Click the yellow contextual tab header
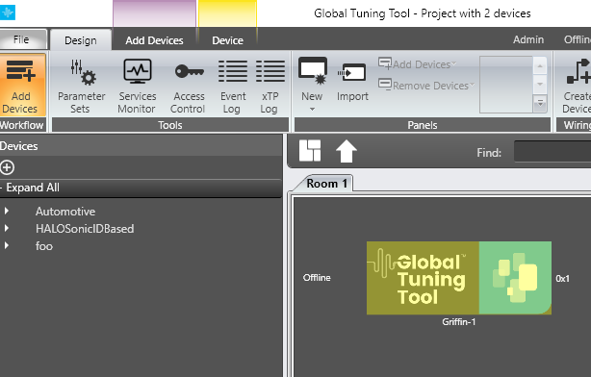Screen dimensions: 591x377 (x=228, y=13)
